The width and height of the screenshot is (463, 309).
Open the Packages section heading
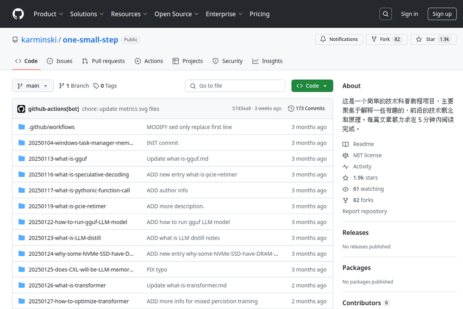[x=357, y=268]
